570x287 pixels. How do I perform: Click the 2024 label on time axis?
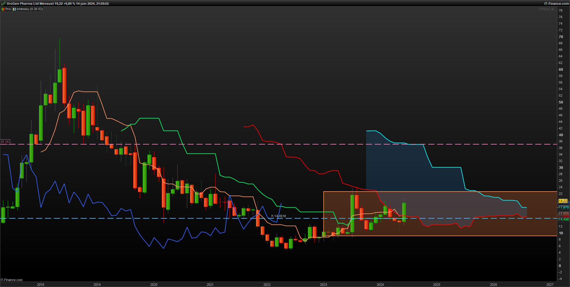380,285
